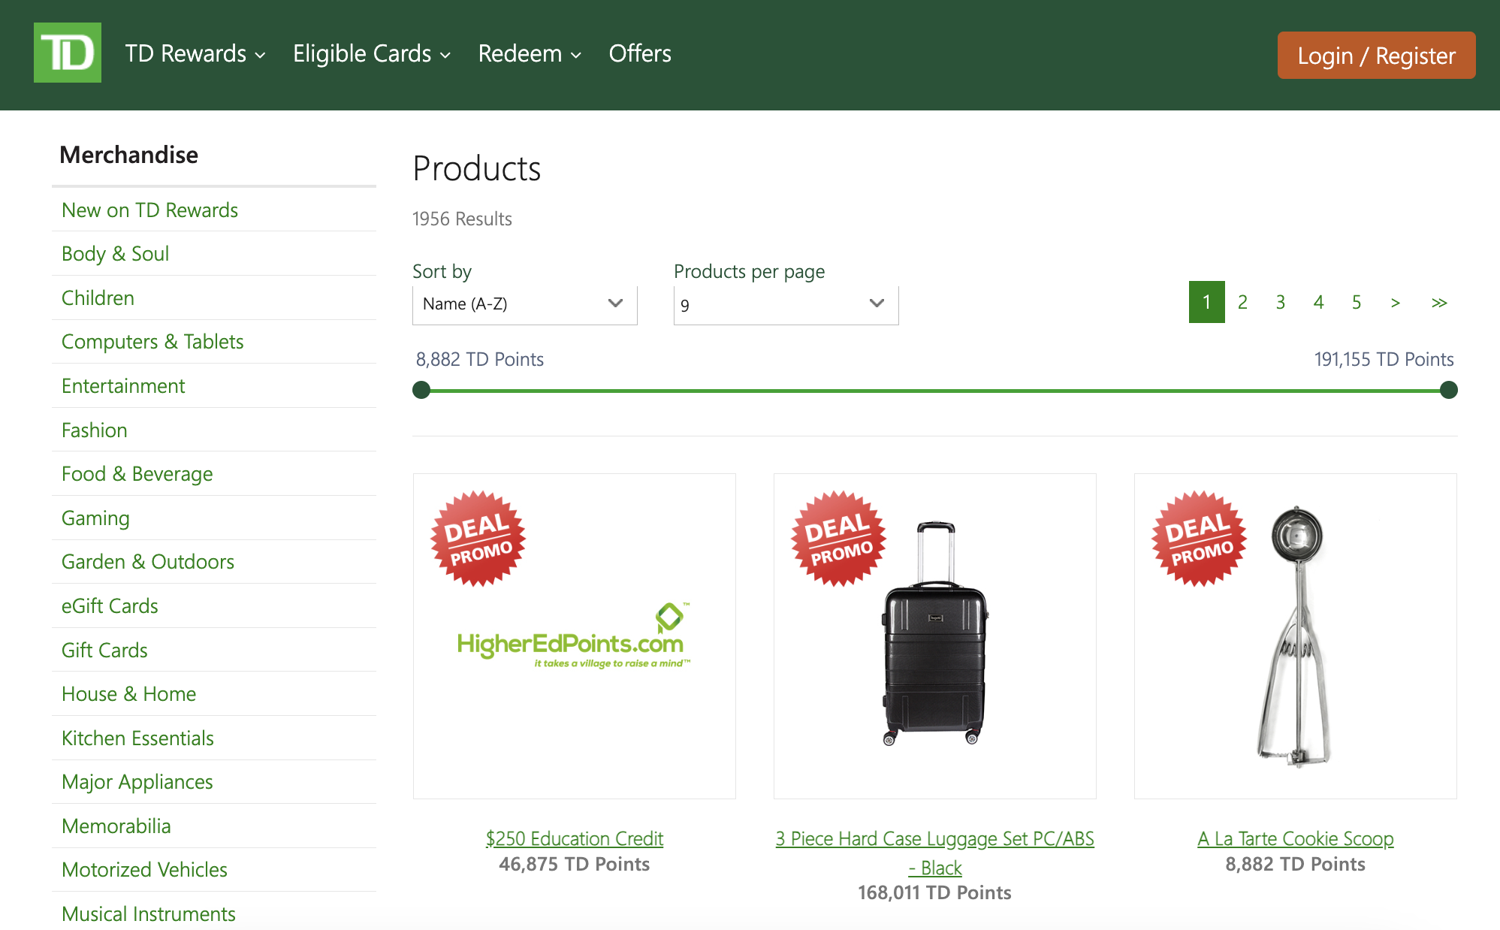1500x930 pixels.
Task: Go to next page with arrow icon
Action: 1396,302
